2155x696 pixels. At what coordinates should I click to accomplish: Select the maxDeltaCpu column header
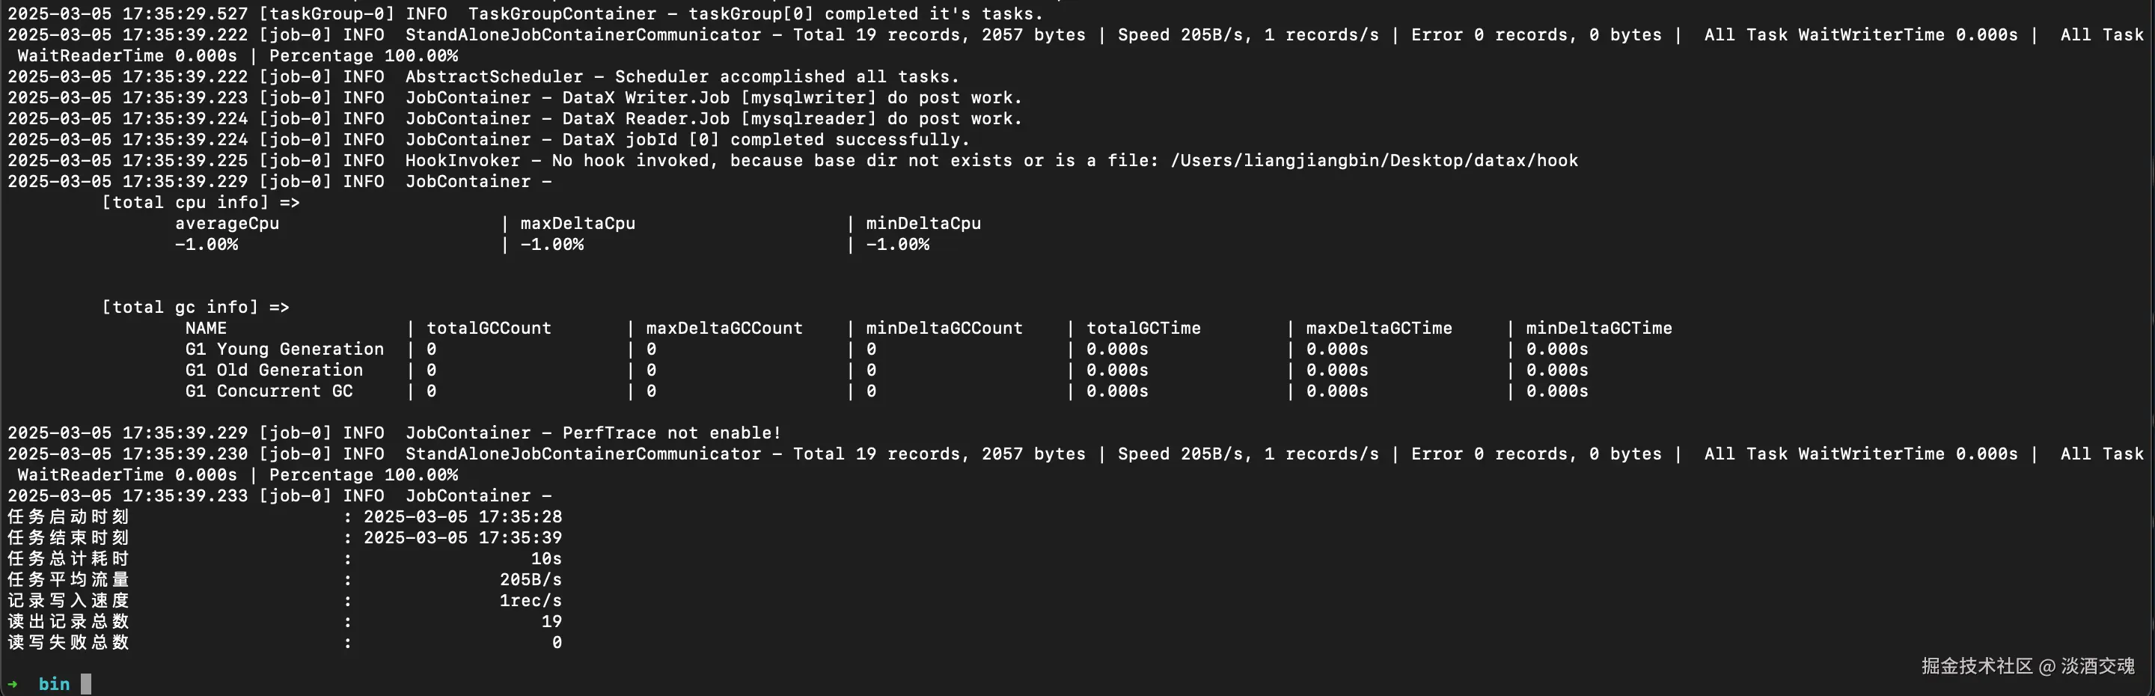pyautogui.click(x=577, y=223)
